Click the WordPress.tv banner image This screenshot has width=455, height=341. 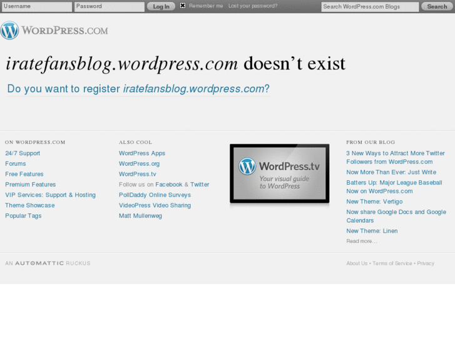(x=279, y=173)
